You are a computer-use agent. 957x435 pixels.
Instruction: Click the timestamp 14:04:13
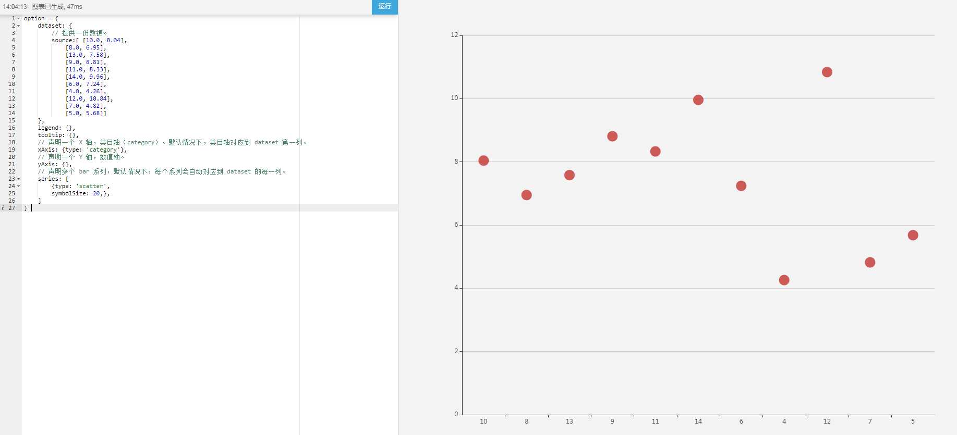pos(15,7)
